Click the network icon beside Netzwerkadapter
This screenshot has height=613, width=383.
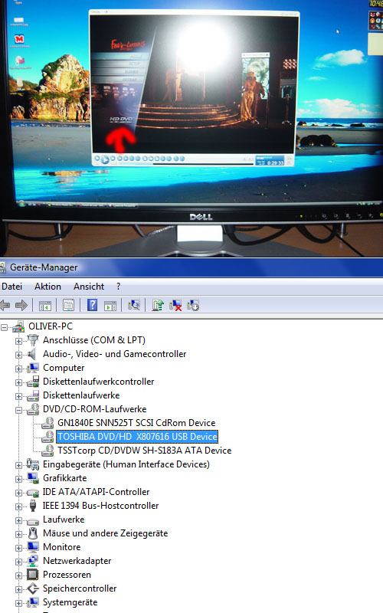click(33, 561)
